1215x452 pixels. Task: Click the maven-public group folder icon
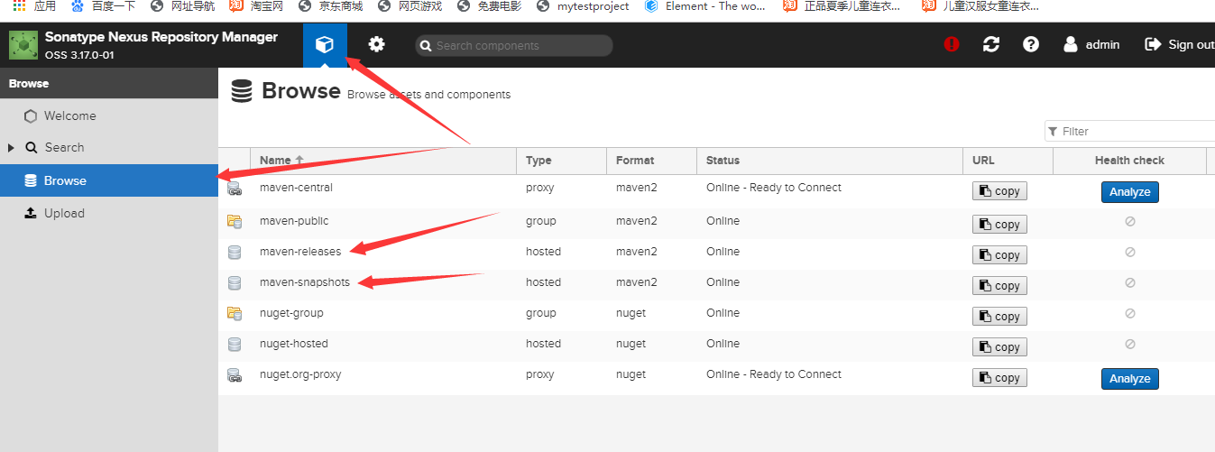tap(235, 221)
